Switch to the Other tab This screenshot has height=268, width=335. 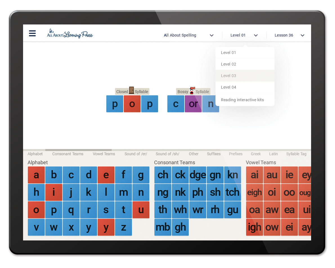click(x=194, y=154)
